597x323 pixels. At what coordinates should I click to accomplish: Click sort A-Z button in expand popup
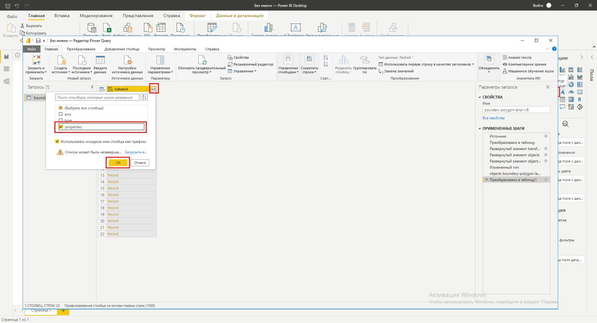[144, 97]
